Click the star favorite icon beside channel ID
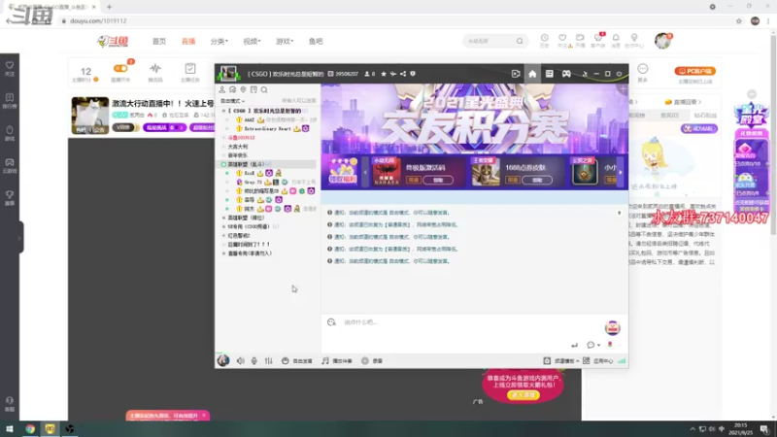The width and height of the screenshot is (777, 437). [x=384, y=74]
